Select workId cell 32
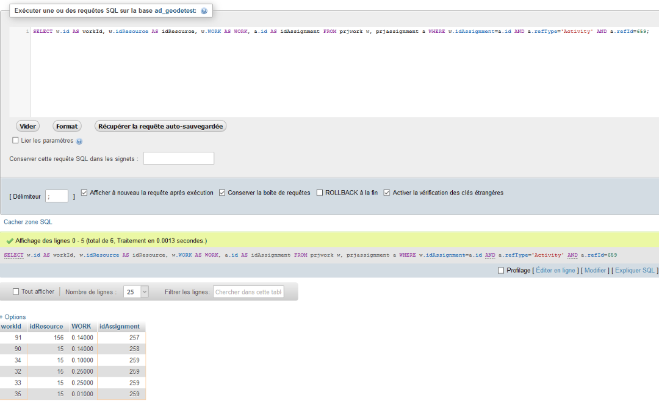The height and width of the screenshot is (406, 659). point(14,372)
